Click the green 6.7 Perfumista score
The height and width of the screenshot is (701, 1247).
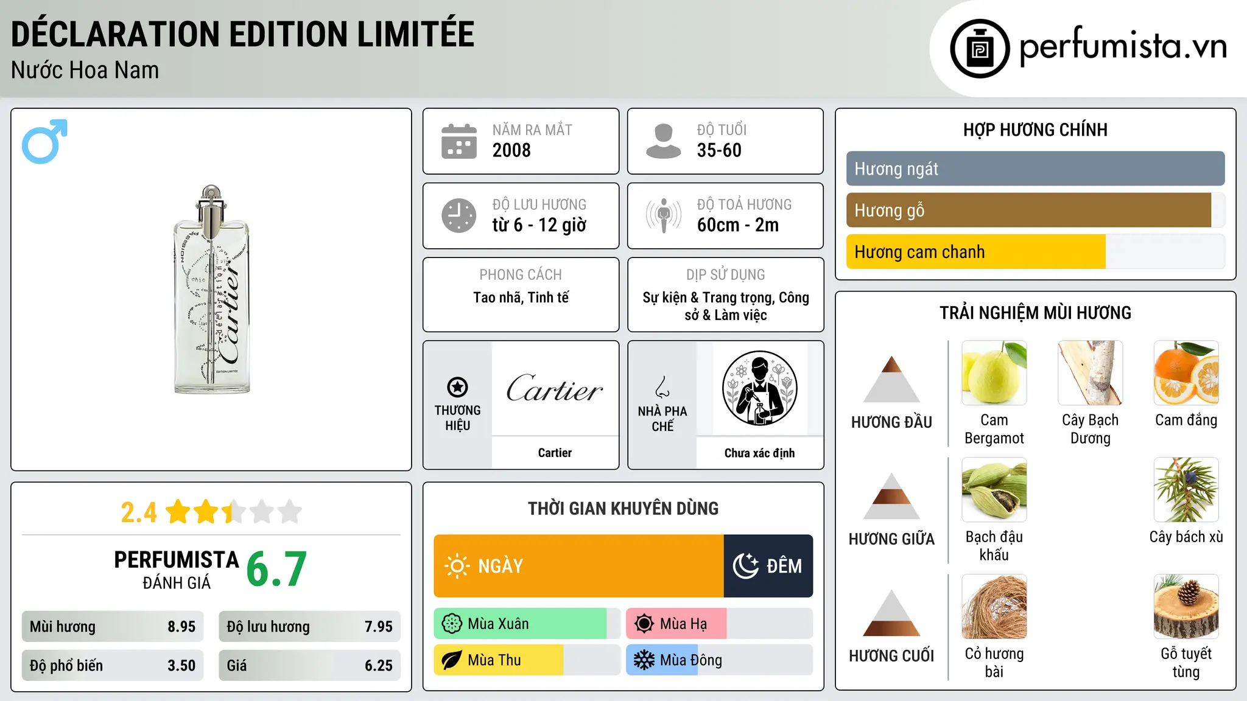(x=276, y=569)
